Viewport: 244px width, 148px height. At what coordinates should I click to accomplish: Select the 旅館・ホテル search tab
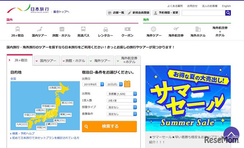coord(74,61)
